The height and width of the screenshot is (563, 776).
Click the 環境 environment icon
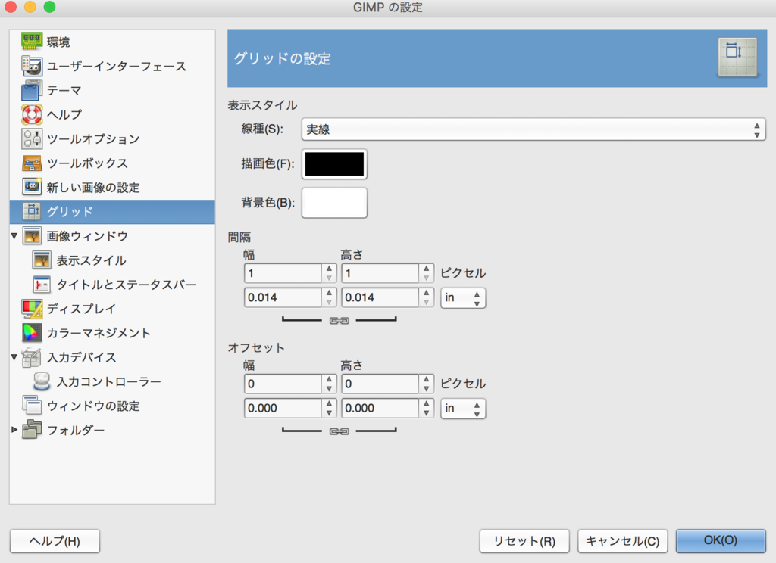tap(32, 42)
